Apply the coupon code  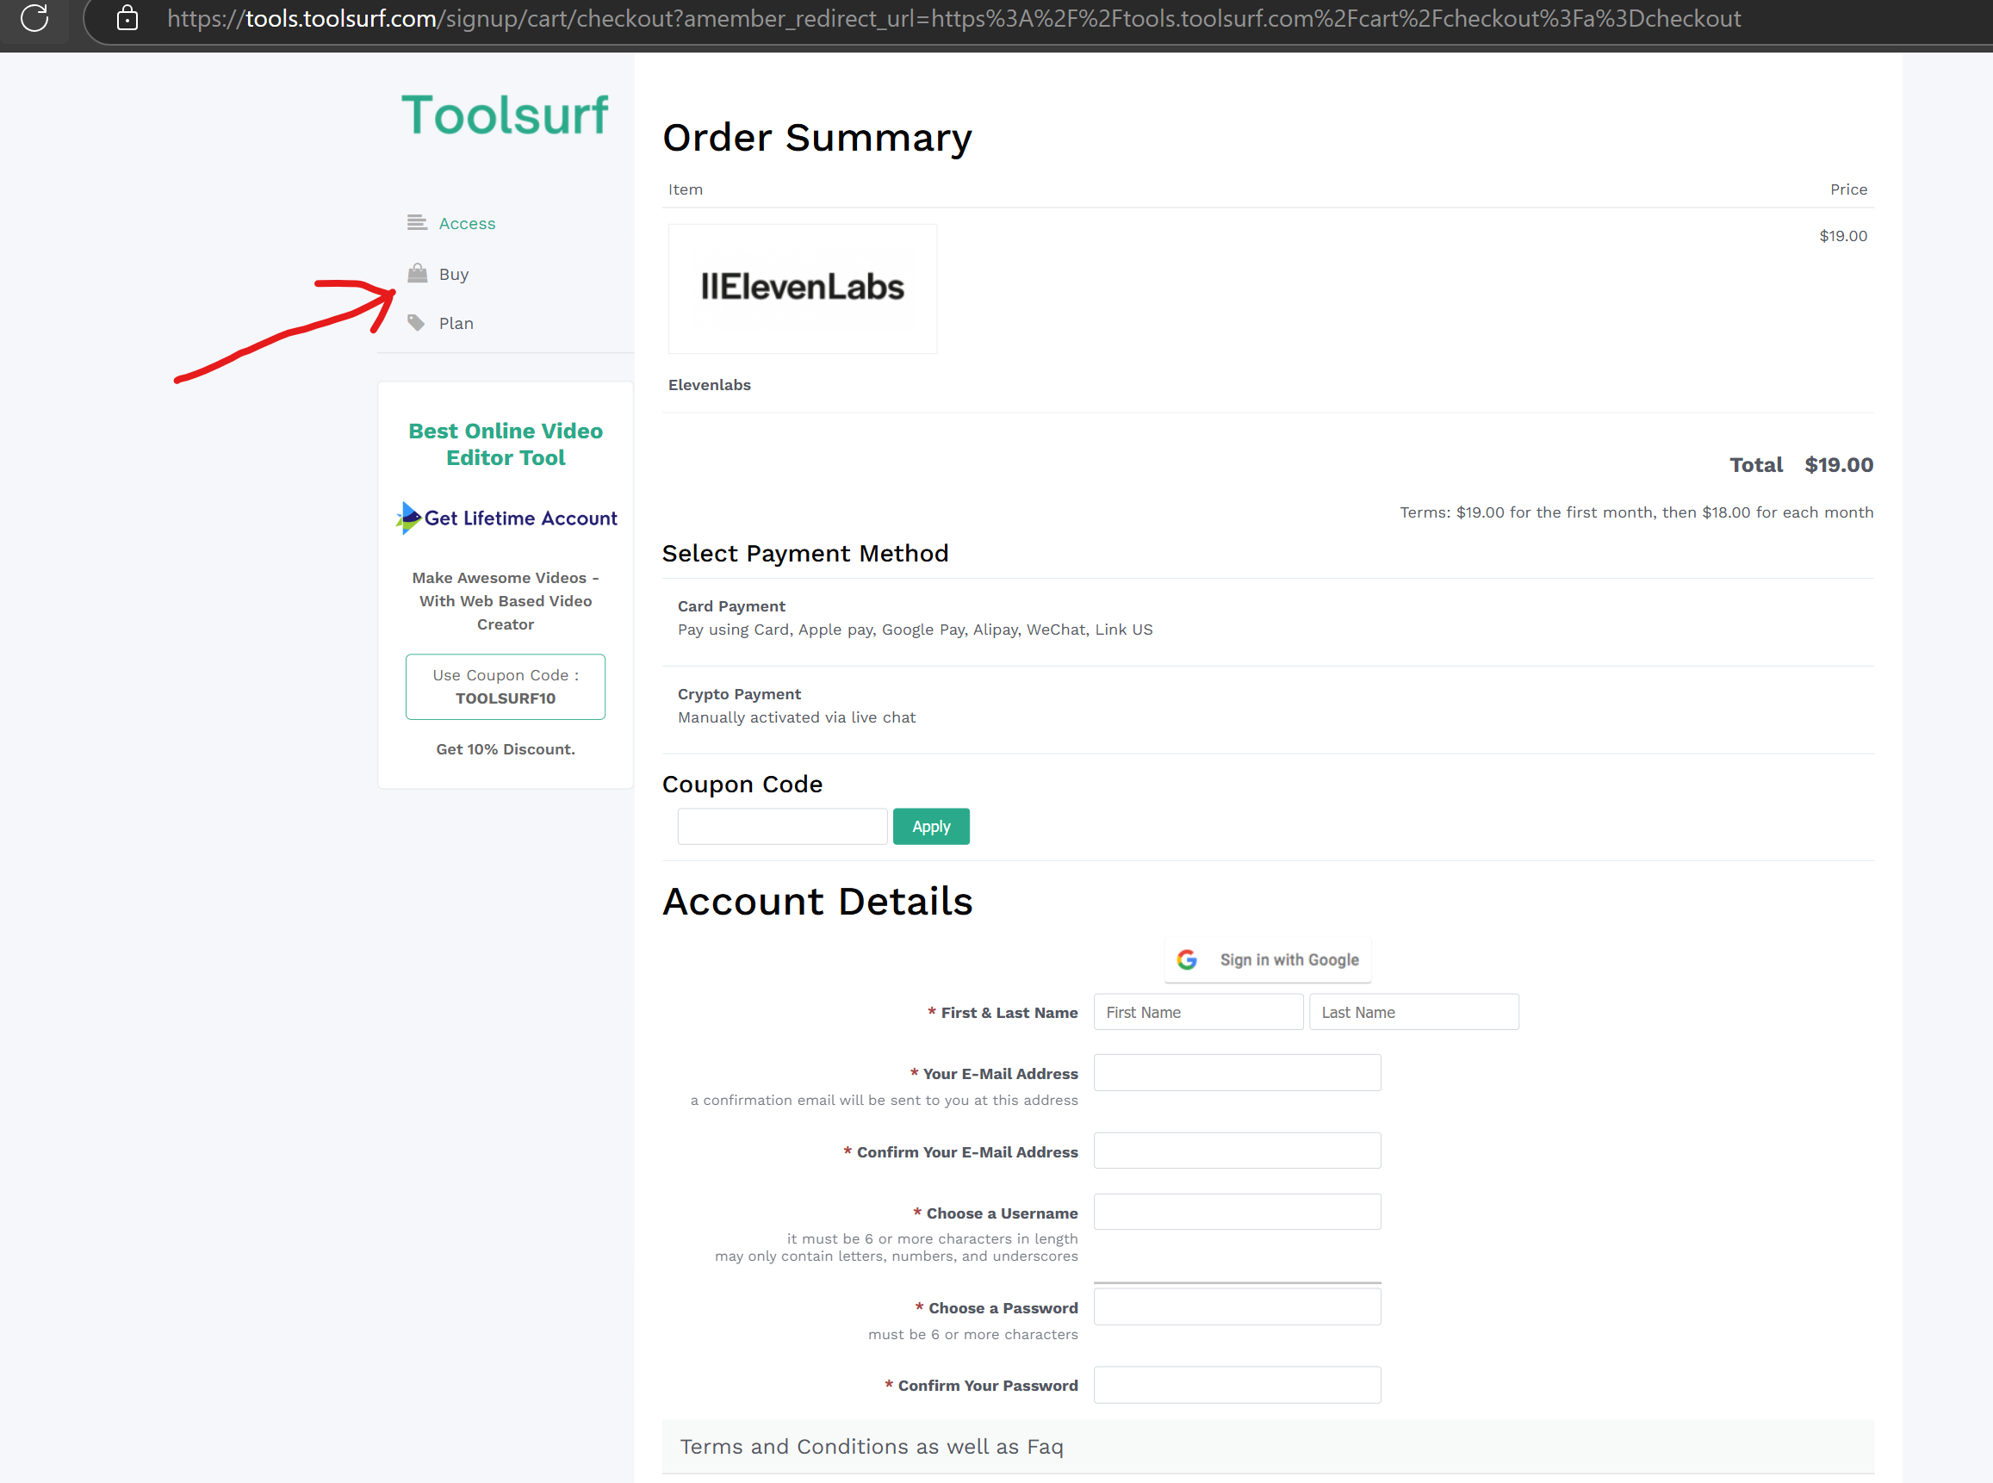point(931,827)
